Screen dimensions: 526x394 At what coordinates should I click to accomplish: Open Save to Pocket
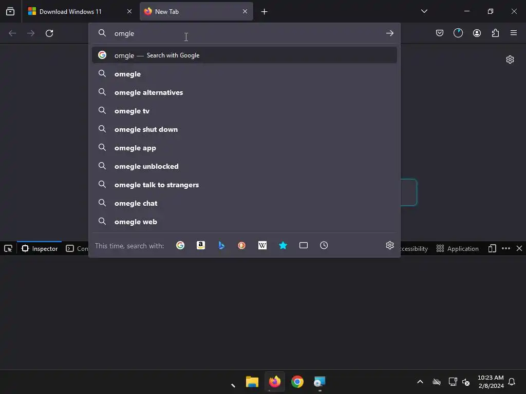coord(440,33)
